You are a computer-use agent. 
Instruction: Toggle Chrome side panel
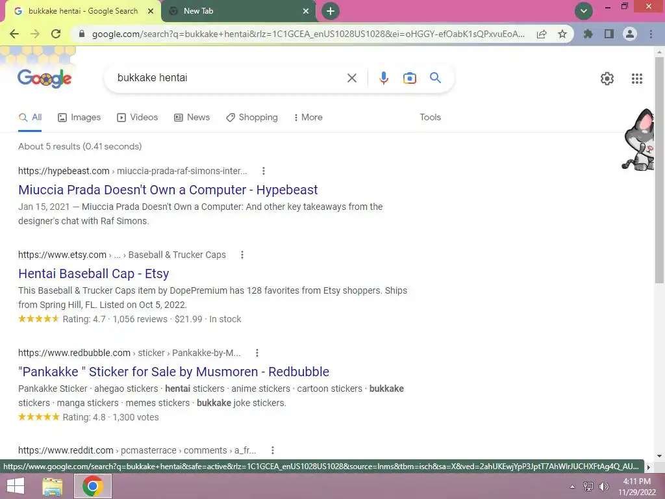coord(609,34)
